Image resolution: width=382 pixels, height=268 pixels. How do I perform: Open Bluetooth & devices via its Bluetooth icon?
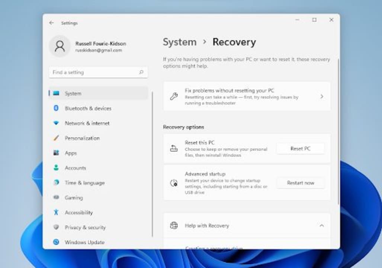click(x=56, y=108)
